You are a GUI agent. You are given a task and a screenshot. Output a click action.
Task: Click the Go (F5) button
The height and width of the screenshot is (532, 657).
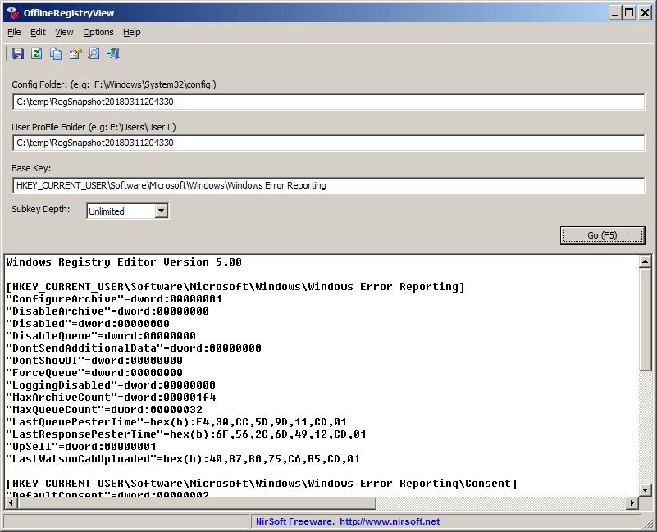[603, 235]
